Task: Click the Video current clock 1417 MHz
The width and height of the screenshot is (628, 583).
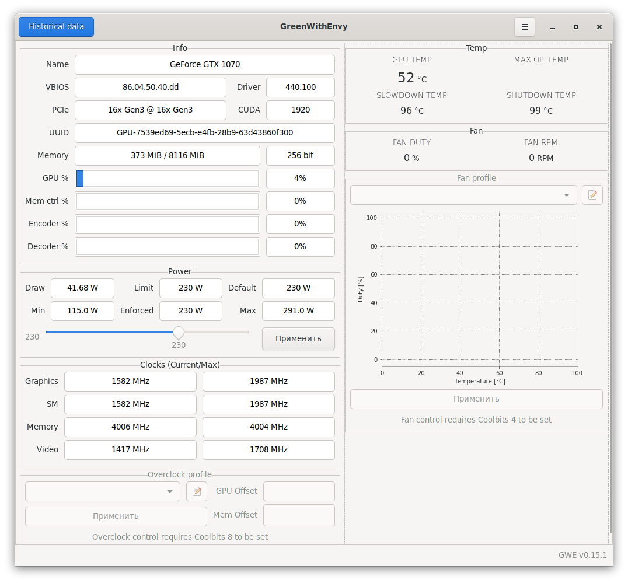Action: [x=131, y=450]
